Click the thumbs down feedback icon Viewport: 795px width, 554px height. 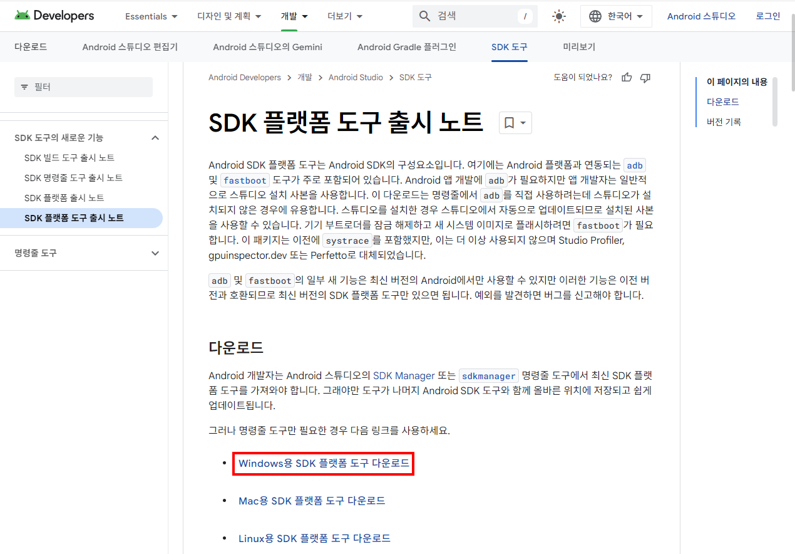645,78
